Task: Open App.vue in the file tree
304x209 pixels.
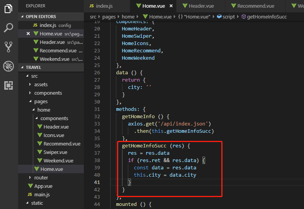Action: pos(51,186)
